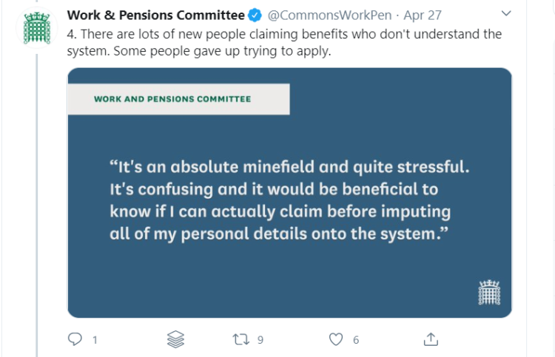Image resolution: width=555 pixels, height=357 pixels.
Task: Click the @CommonsWorkPen handle
Action: (x=329, y=16)
